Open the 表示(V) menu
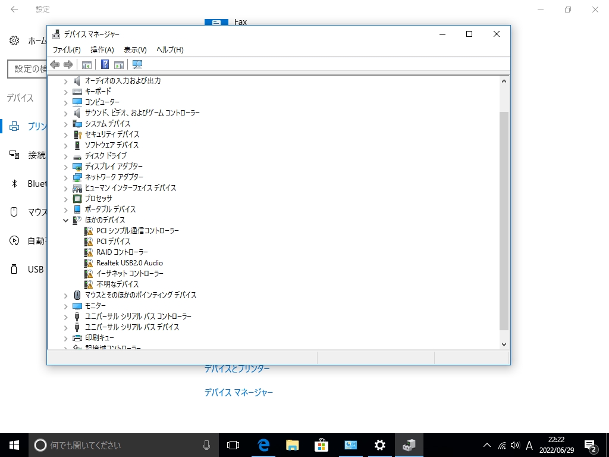The width and height of the screenshot is (609, 457). pyautogui.click(x=135, y=50)
